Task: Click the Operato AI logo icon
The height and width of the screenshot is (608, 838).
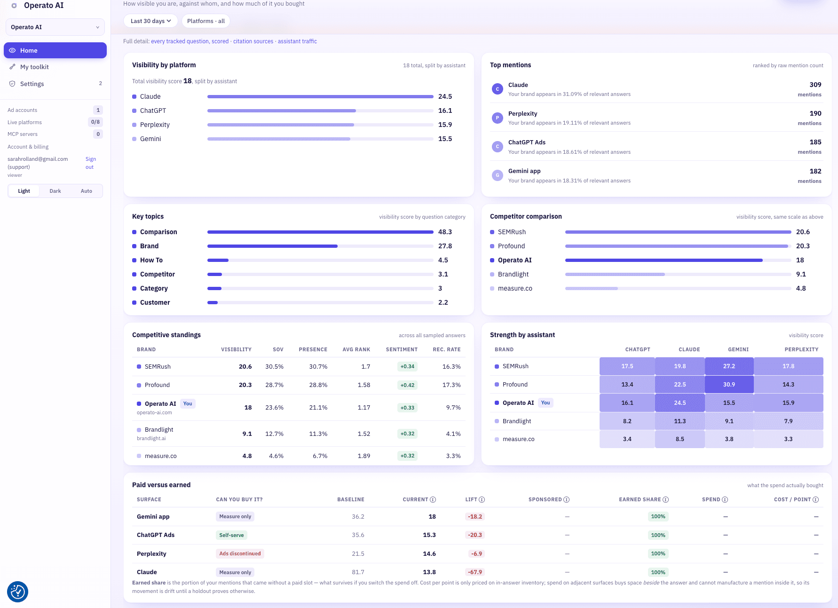Action: tap(14, 6)
